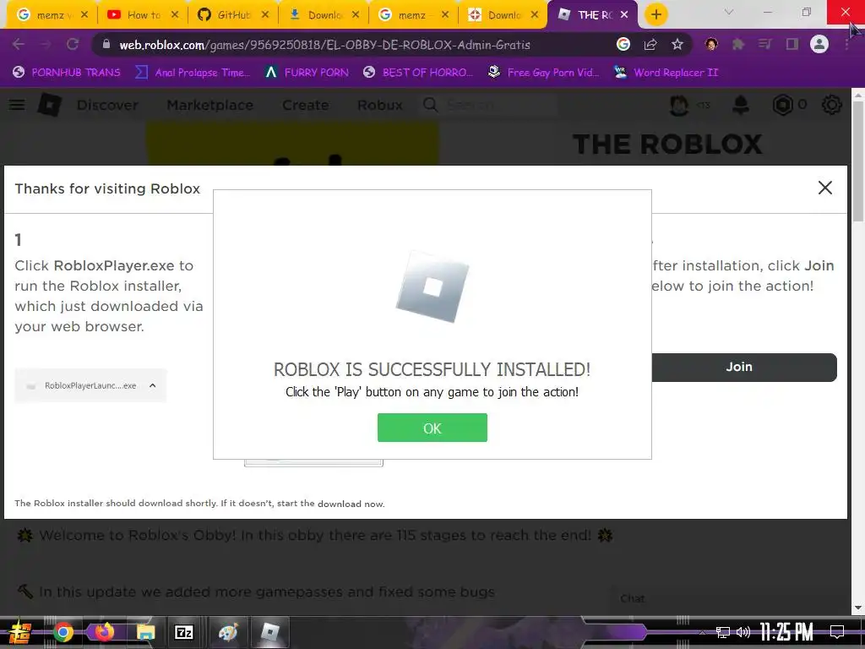Open 7-Zip from the taskbar

click(x=183, y=632)
